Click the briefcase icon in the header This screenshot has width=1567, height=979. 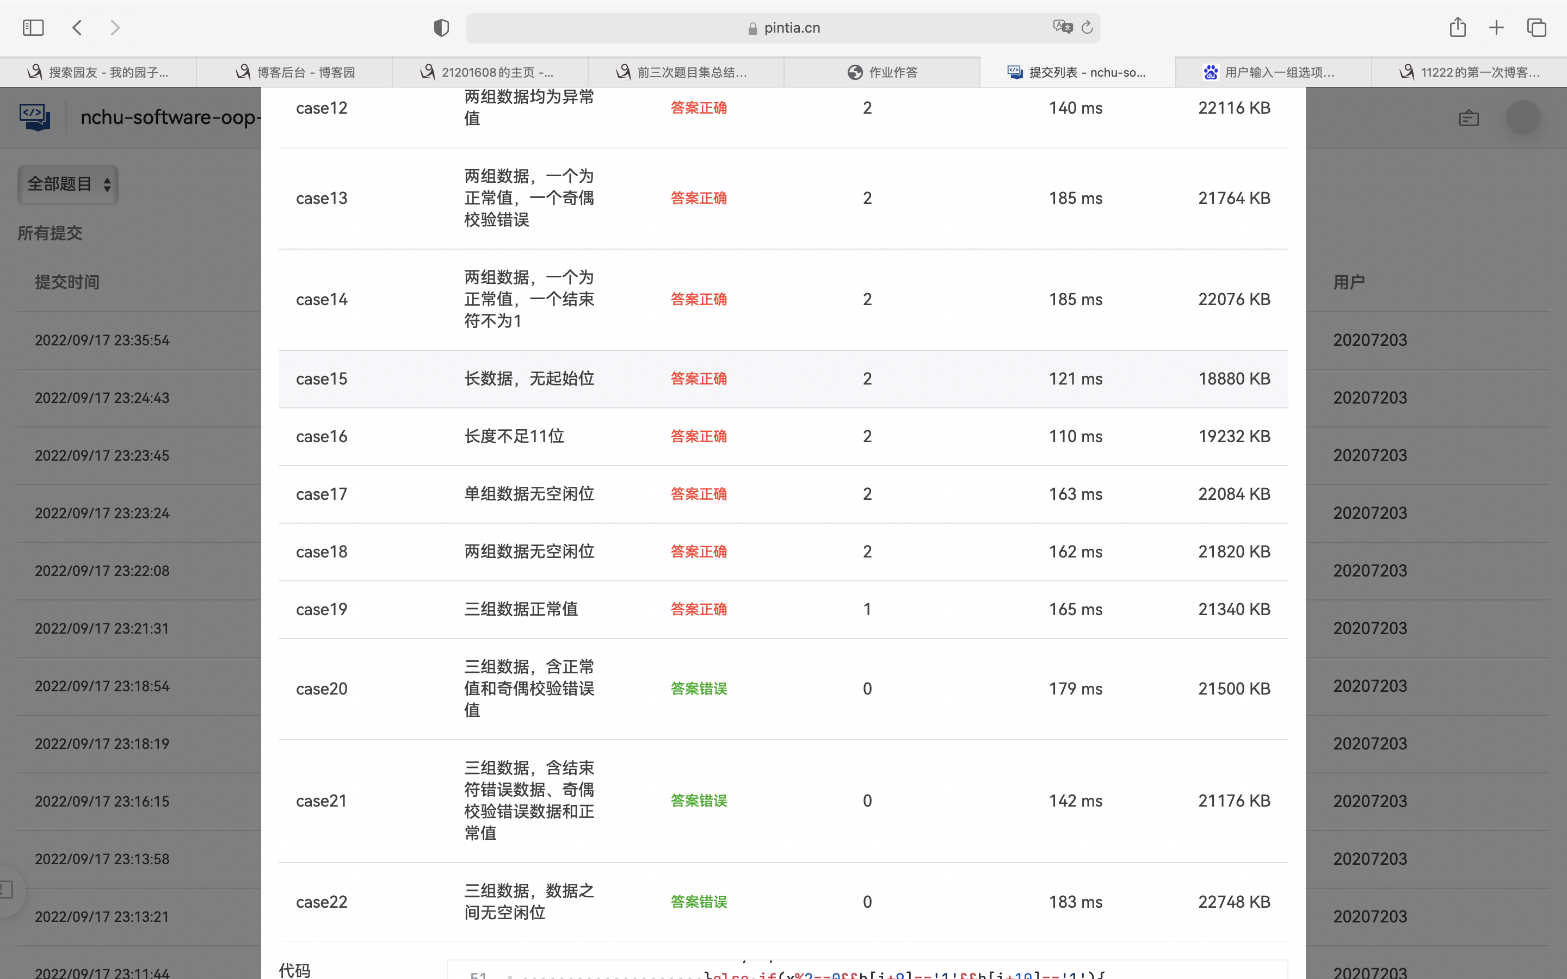click(1469, 118)
